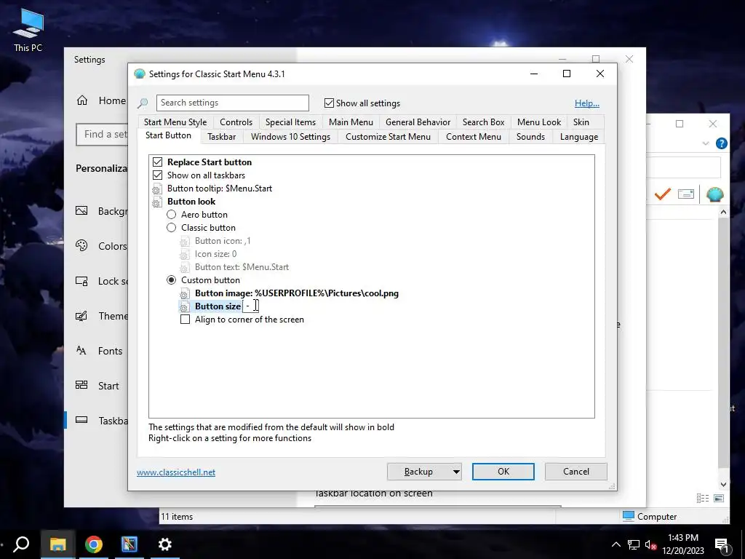Open the Main Menu tab

(351, 122)
